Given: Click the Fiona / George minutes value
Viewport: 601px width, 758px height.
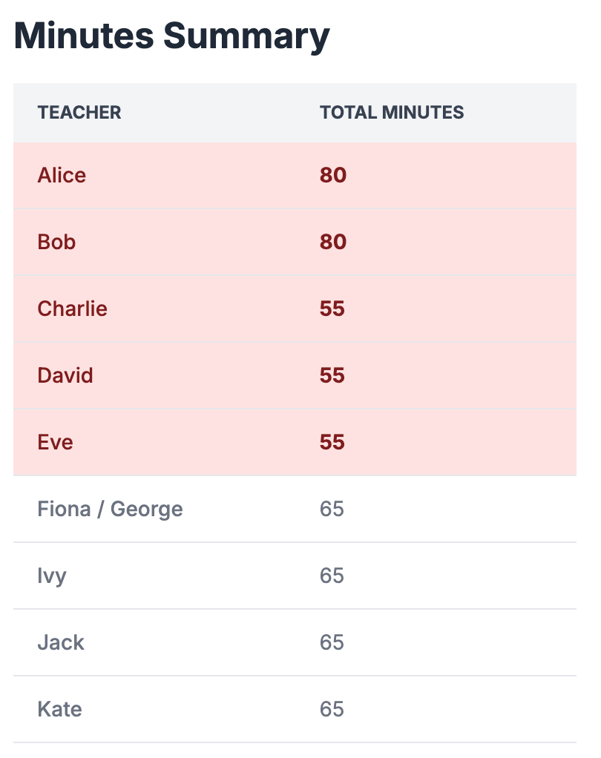Looking at the screenshot, I should point(332,509).
